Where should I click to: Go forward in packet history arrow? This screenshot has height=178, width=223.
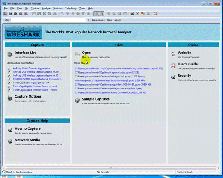[x=73, y=14]
